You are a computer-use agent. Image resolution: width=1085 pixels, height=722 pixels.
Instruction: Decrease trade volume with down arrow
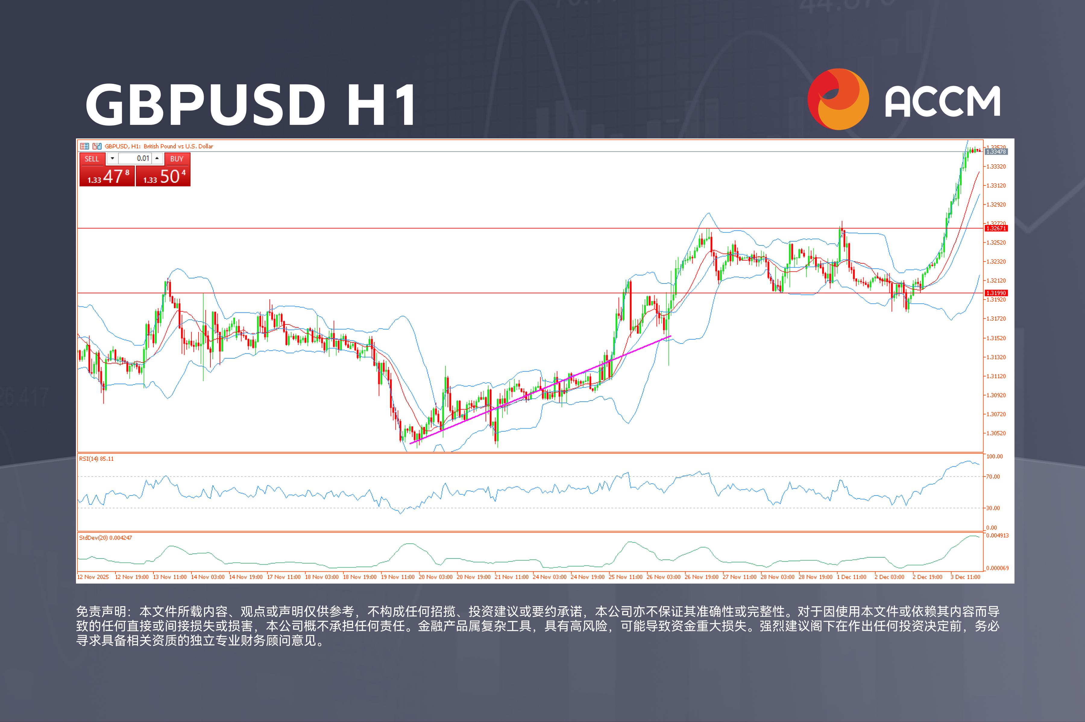pos(112,158)
